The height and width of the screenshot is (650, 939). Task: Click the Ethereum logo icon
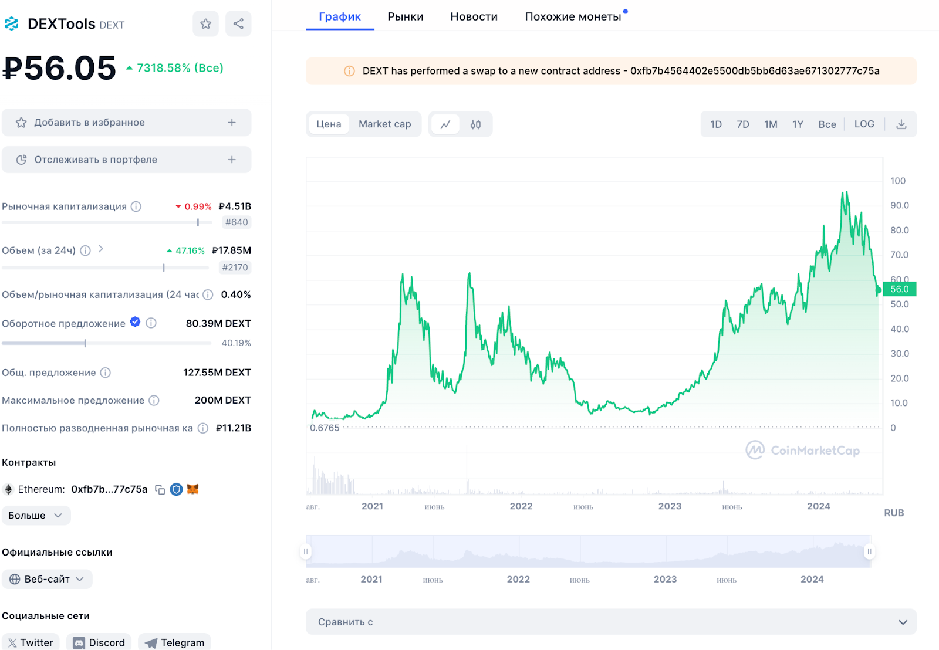coord(8,489)
